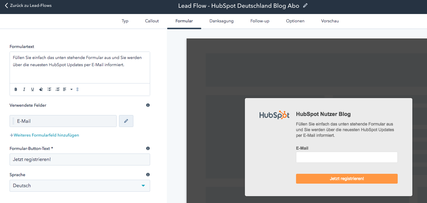
Task: Open the Danksagung tab
Action: click(x=222, y=21)
